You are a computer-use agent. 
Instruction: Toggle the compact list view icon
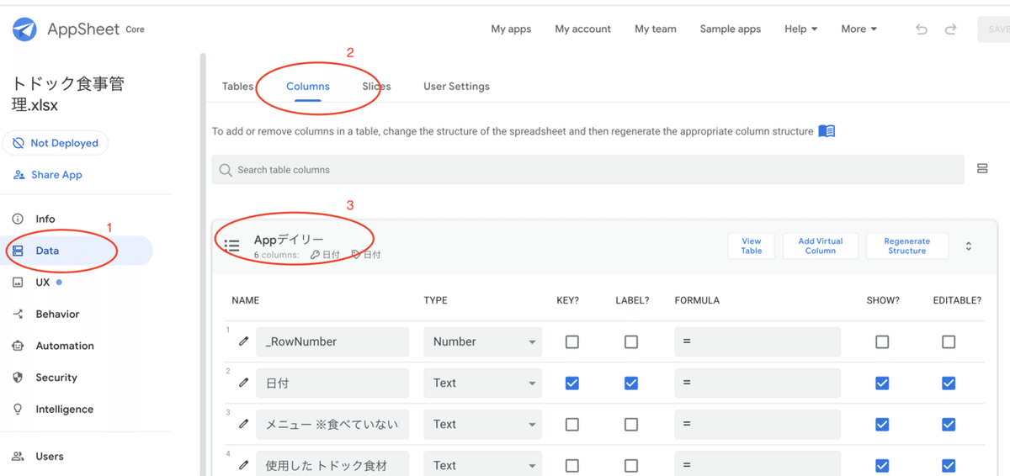pos(982,169)
